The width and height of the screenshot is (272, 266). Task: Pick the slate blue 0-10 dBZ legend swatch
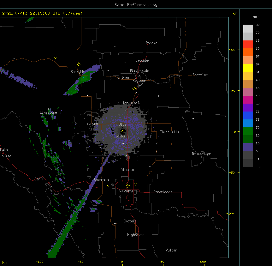click(x=248, y=147)
